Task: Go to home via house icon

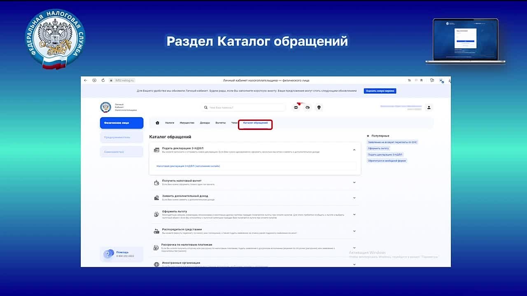Action: pos(157,123)
